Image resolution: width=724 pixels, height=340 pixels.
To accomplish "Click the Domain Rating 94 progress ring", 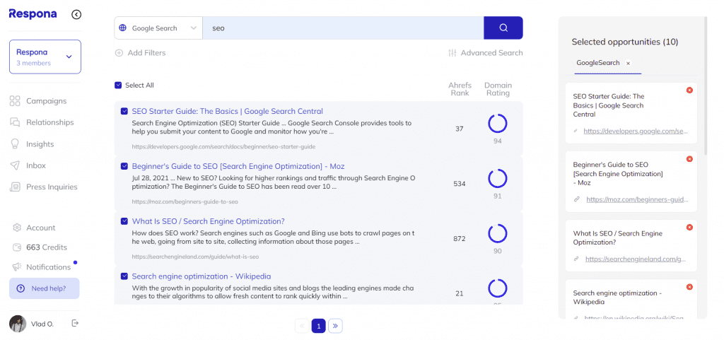I will coord(498,124).
